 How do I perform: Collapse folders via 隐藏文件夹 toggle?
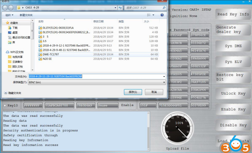click(x=13, y=93)
